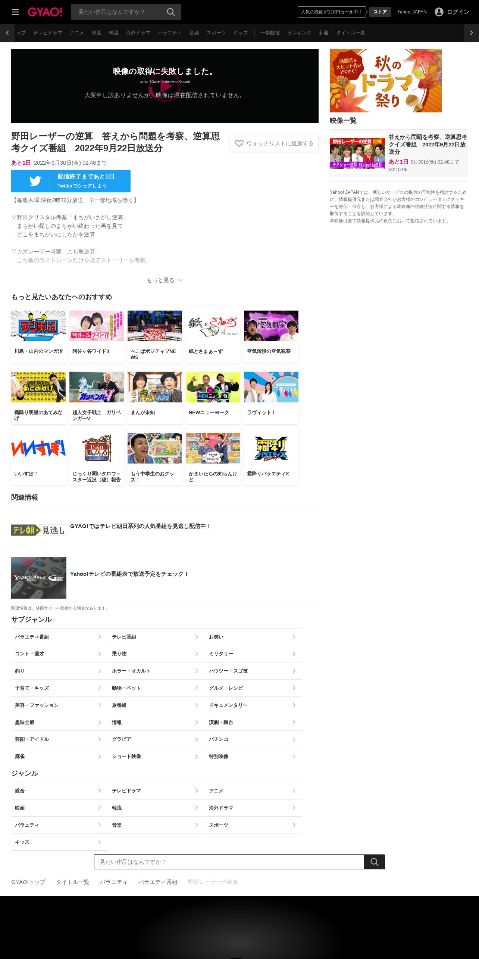Open タイトル一覧 in top navigation
The width and height of the screenshot is (479, 959).
(351, 33)
